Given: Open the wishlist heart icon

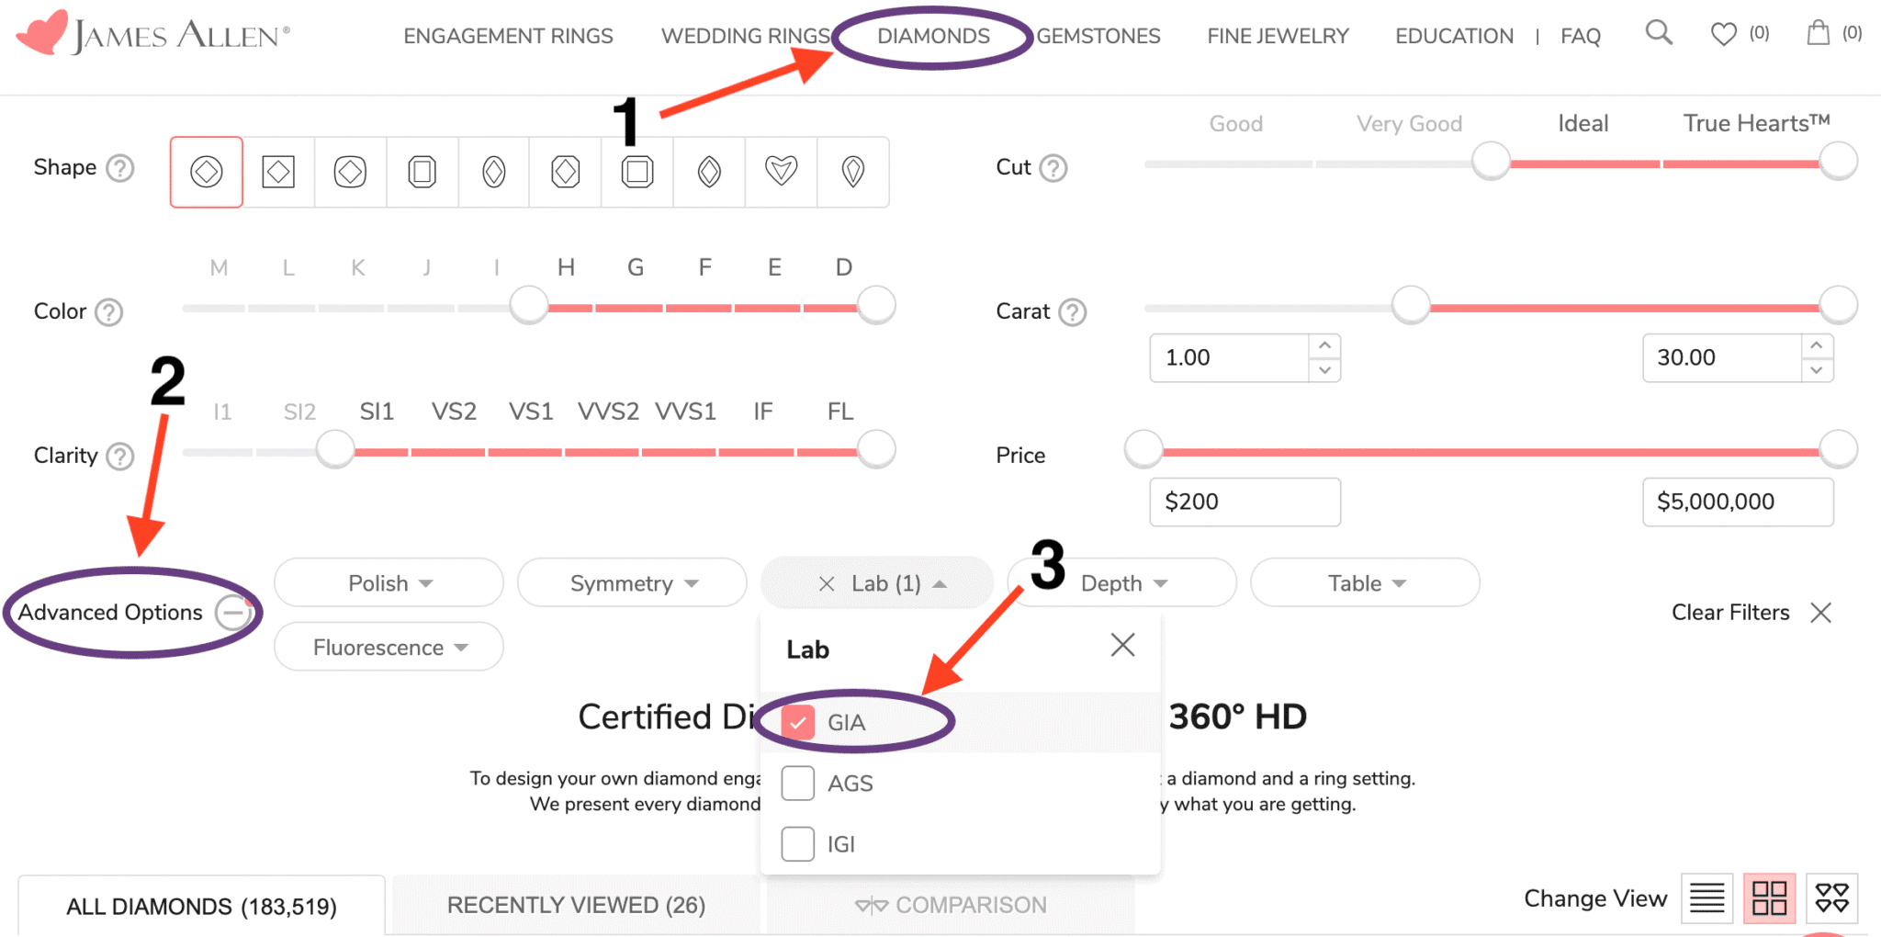Looking at the screenshot, I should [1724, 34].
